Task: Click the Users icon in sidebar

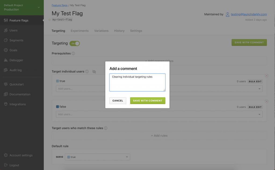Action: 6,30
